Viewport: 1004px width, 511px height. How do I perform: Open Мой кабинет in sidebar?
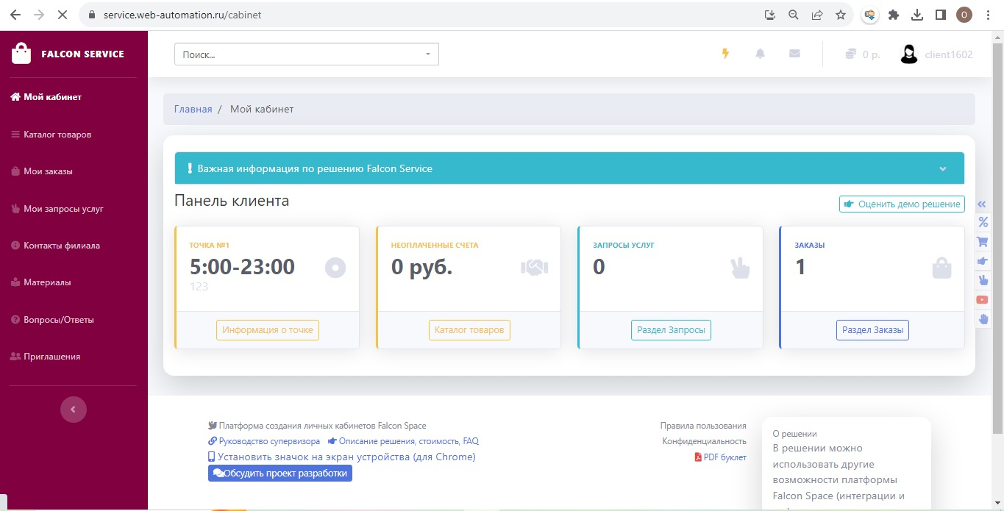(46, 96)
